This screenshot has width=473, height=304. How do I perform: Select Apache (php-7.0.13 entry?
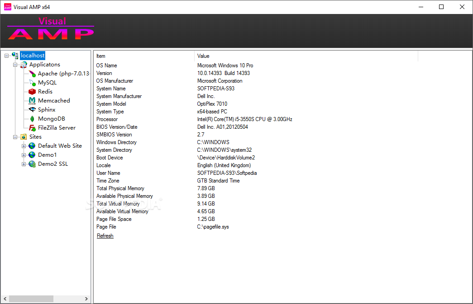pyautogui.click(x=64, y=74)
